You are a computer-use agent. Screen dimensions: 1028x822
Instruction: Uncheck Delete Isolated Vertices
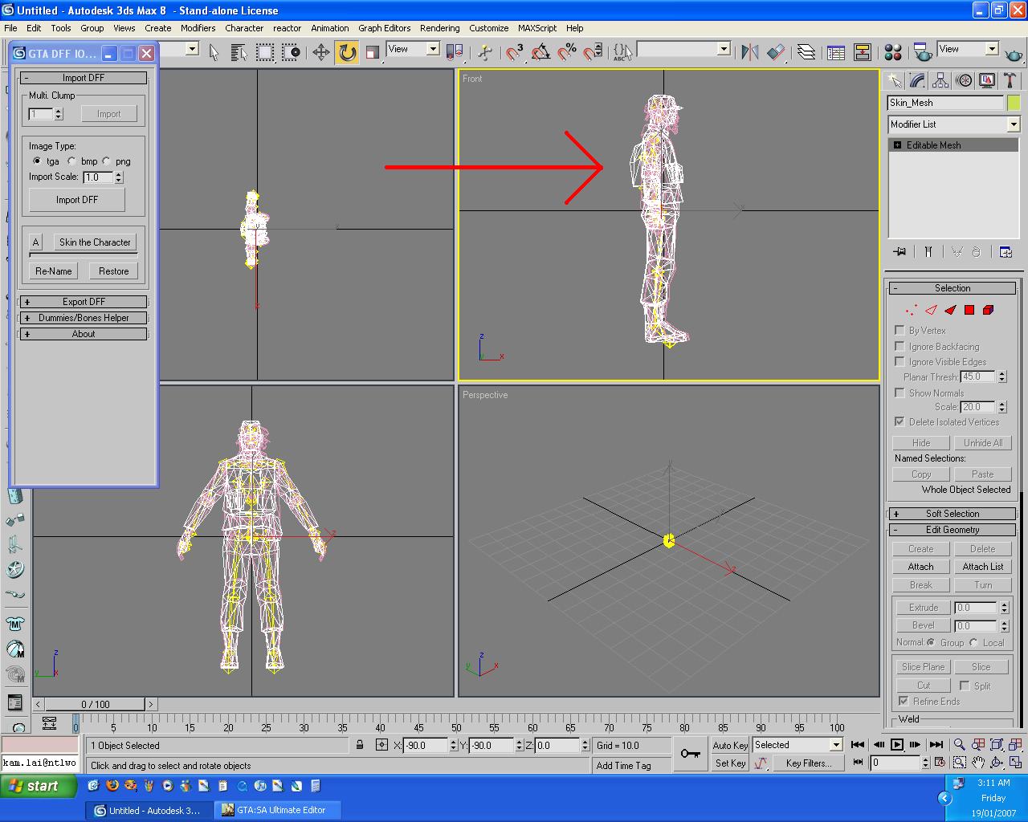(899, 421)
